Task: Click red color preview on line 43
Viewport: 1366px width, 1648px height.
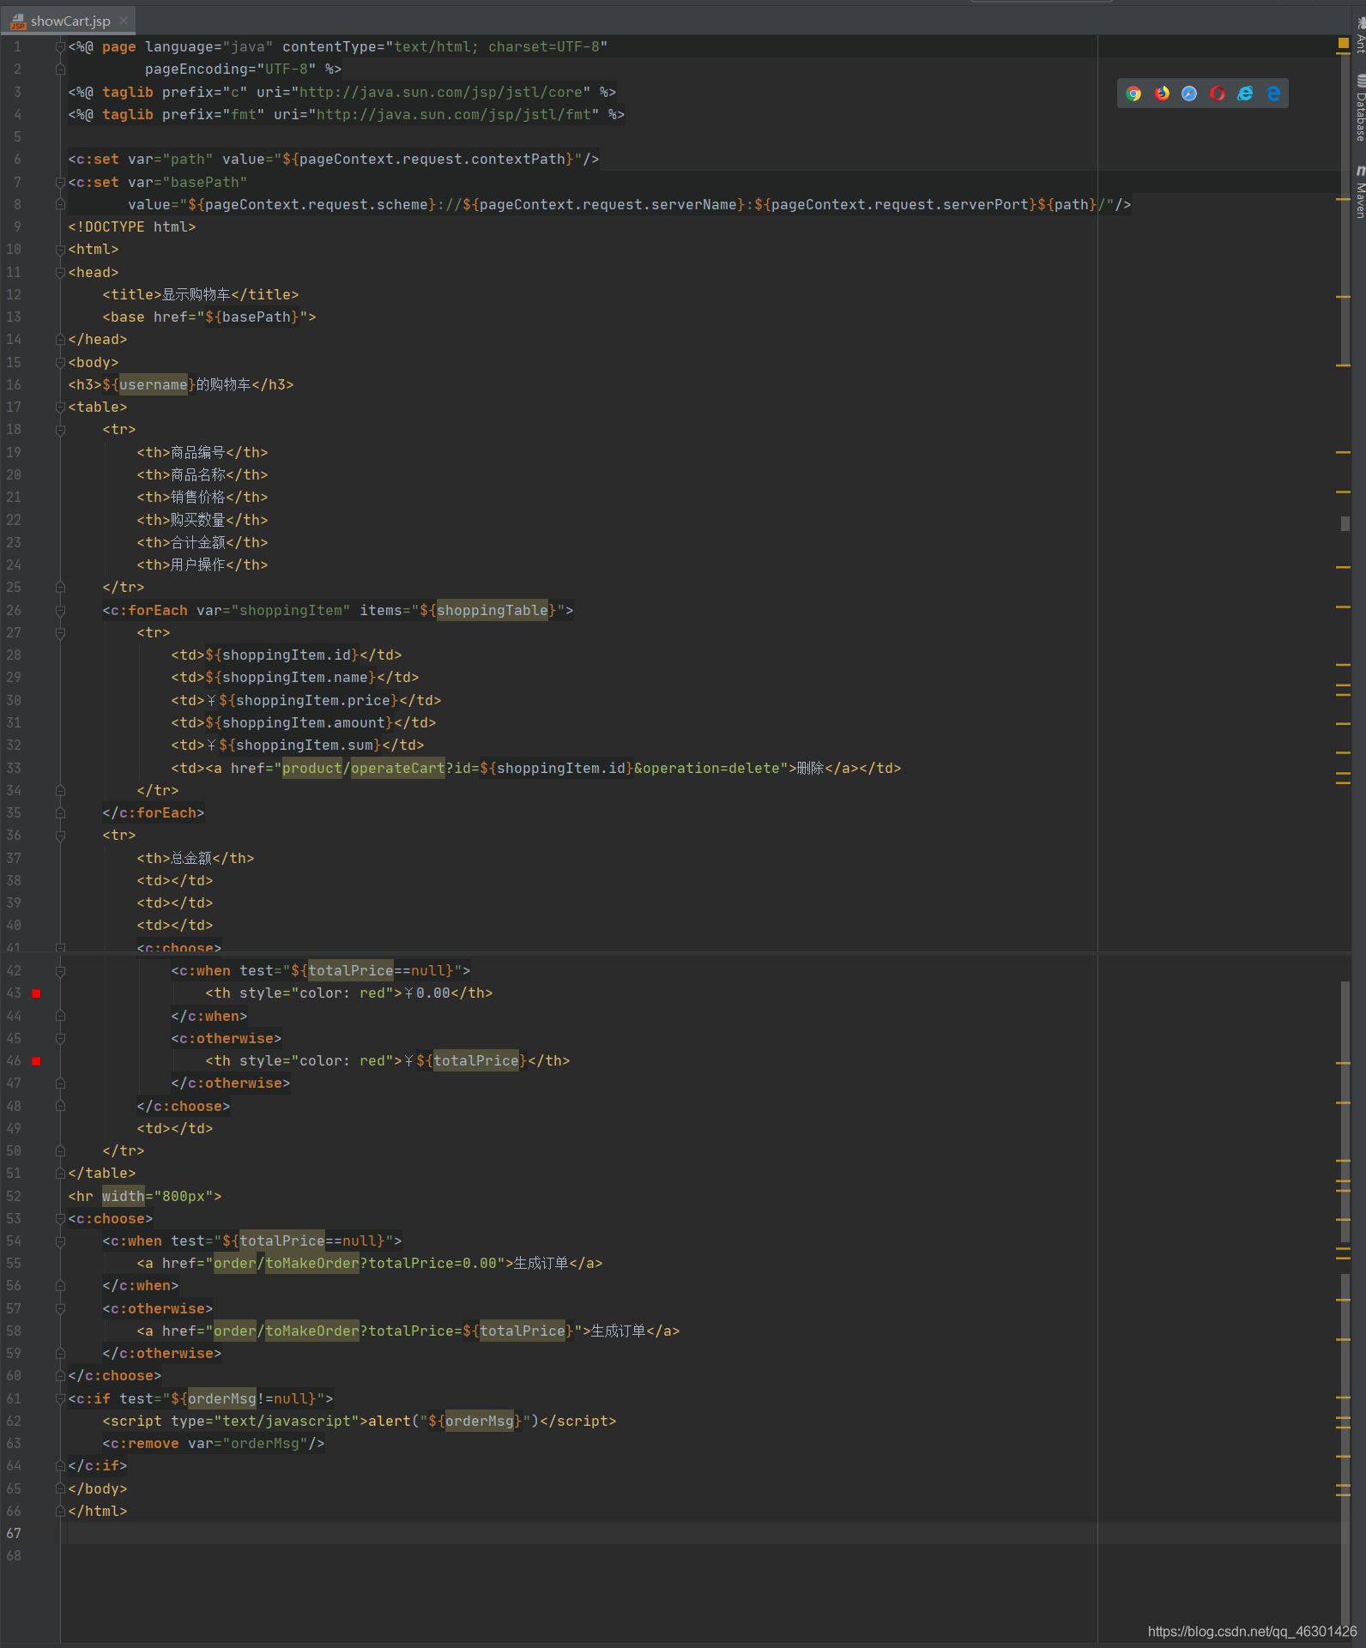Action: [36, 993]
